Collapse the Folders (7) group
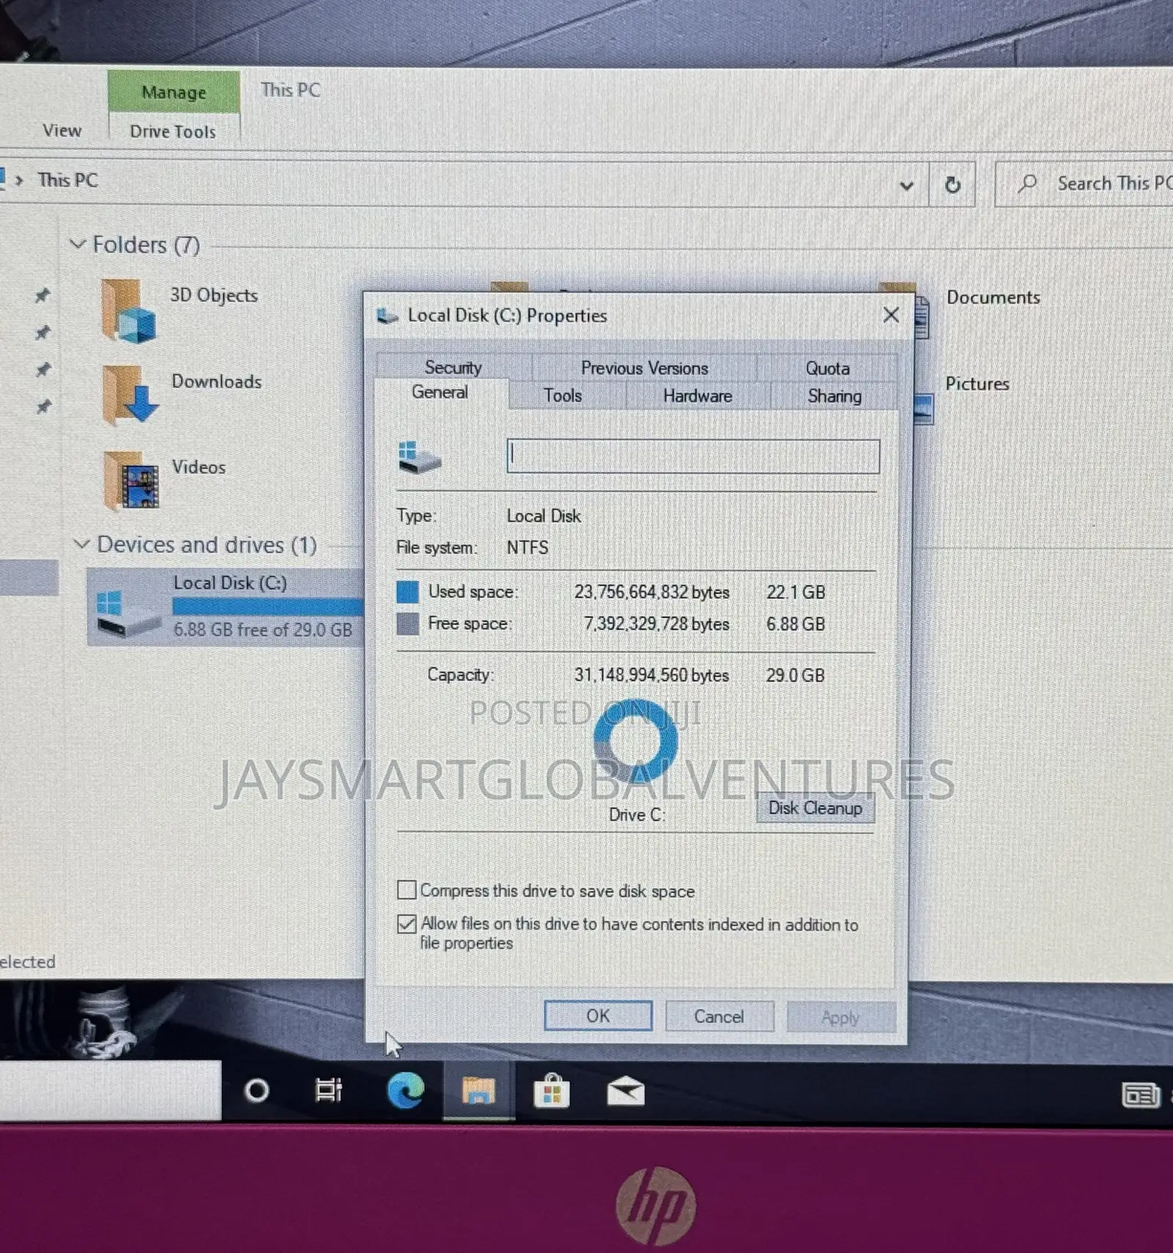 point(78,244)
